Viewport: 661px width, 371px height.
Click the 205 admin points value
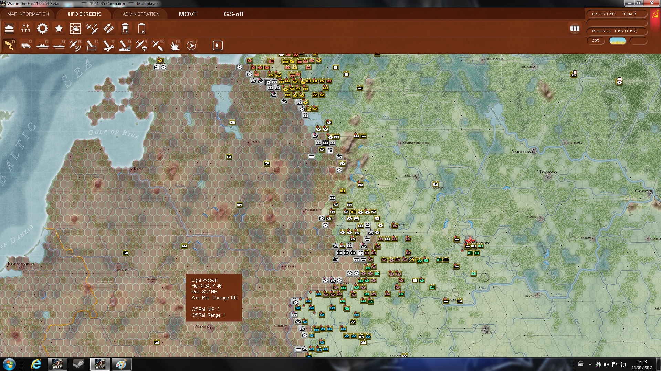coord(596,41)
